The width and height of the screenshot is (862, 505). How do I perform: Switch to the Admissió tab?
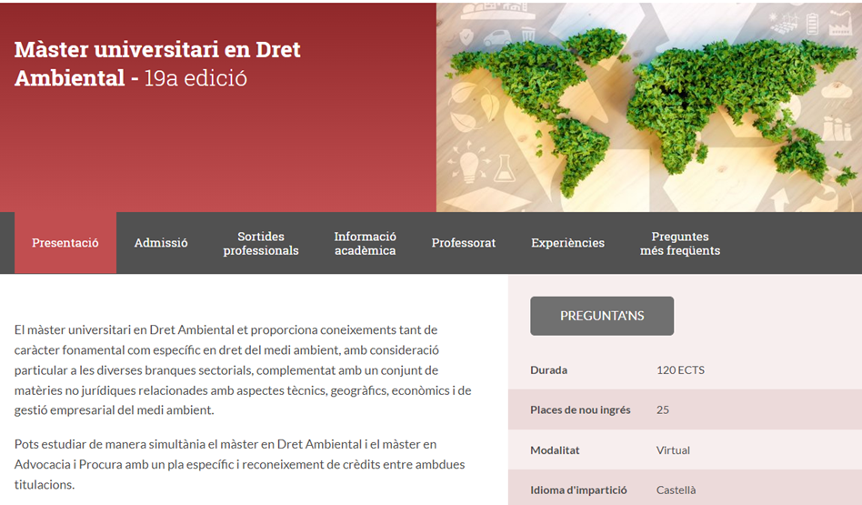point(161,243)
